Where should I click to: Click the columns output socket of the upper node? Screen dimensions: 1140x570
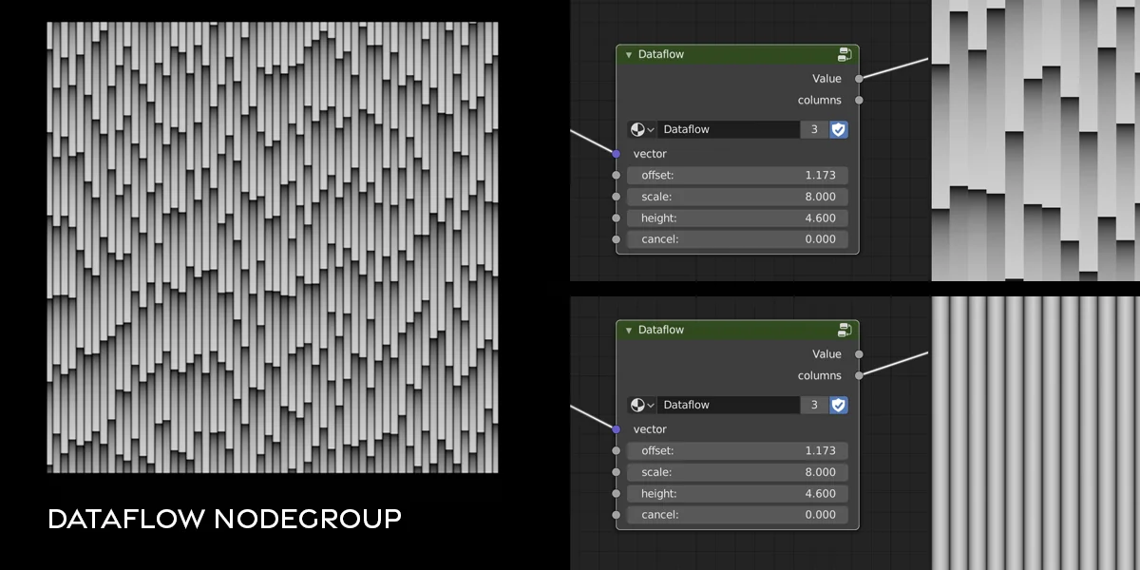(858, 100)
